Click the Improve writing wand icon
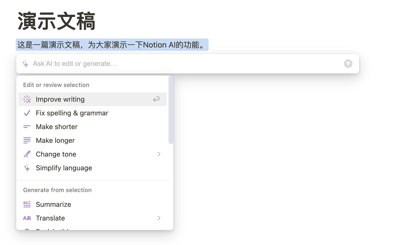The width and height of the screenshot is (396, 245). click(27, 99)
